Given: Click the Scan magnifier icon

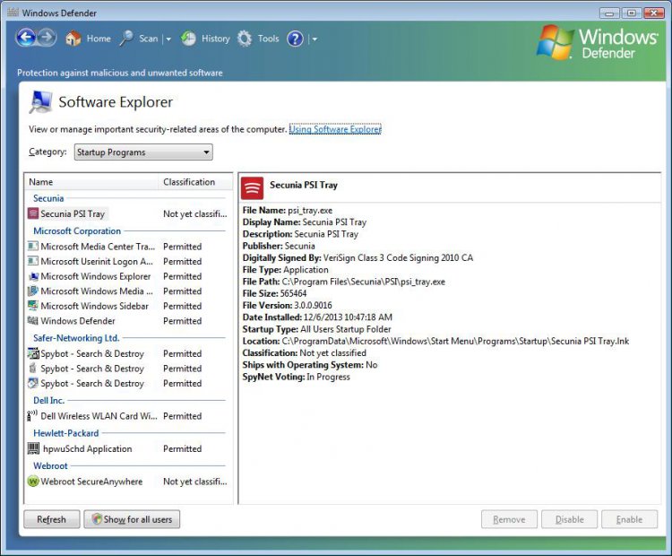Looking at the screenshot, I should pyautogui.click(x=126, y=39).
